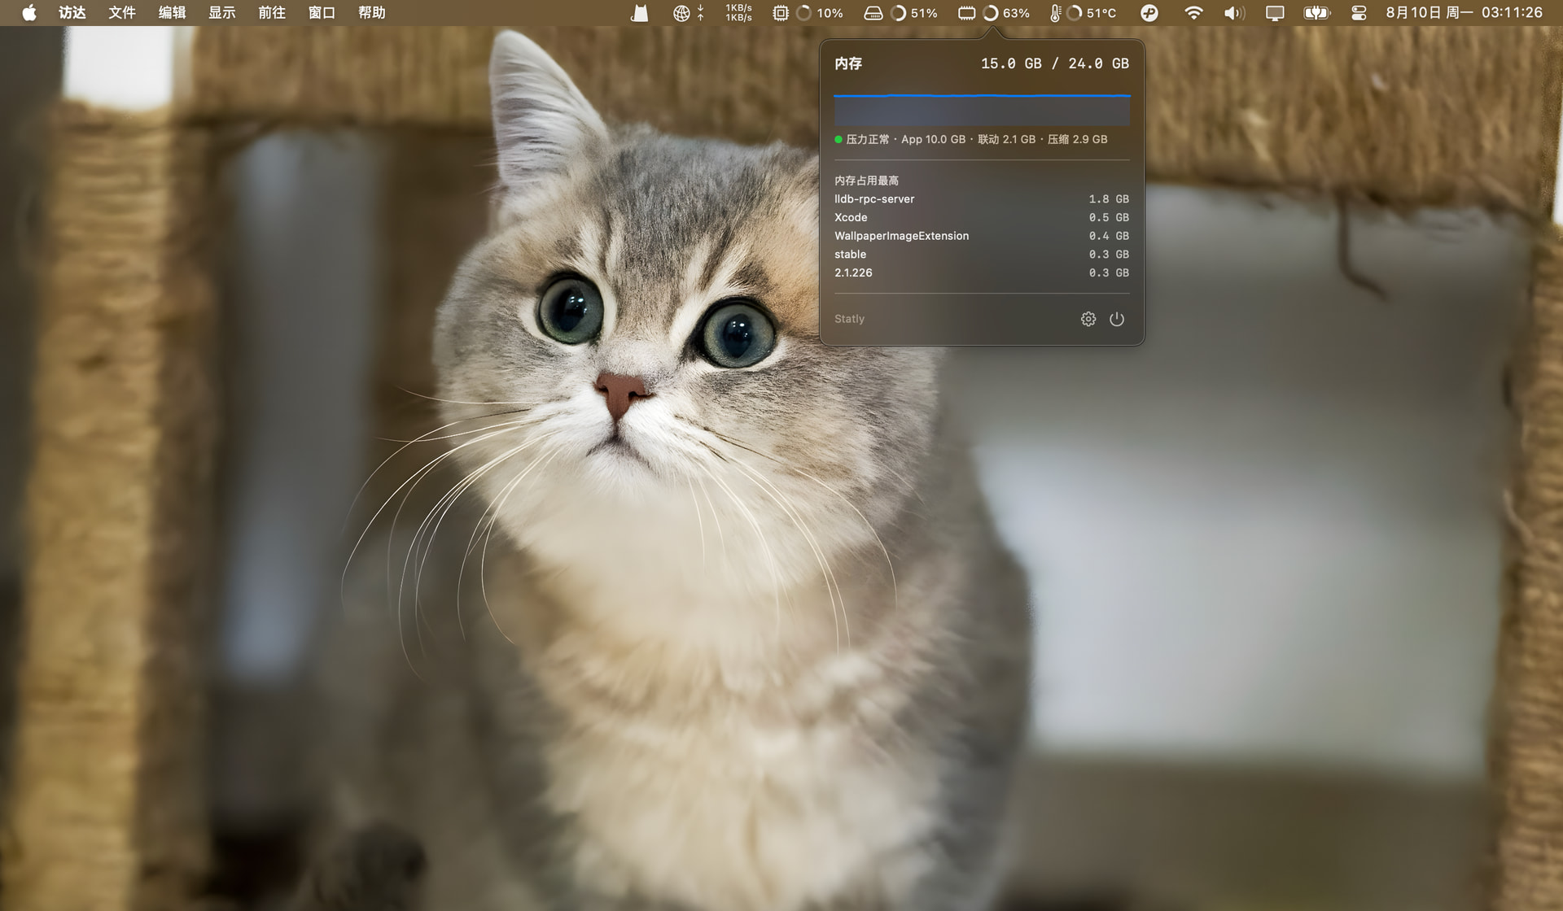
Task: Quit Statly with the power icon
Action: (x=1117, y=319)
